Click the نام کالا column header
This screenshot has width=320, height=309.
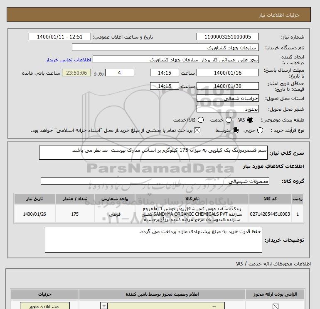[192, 199]
